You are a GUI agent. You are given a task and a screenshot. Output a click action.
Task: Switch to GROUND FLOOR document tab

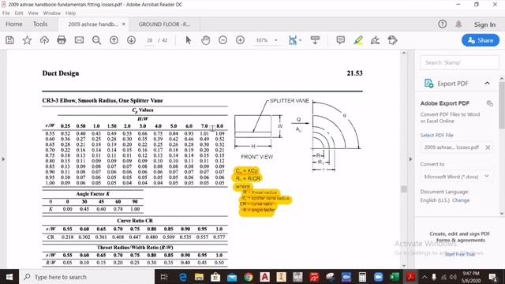[x=164, y=24]
